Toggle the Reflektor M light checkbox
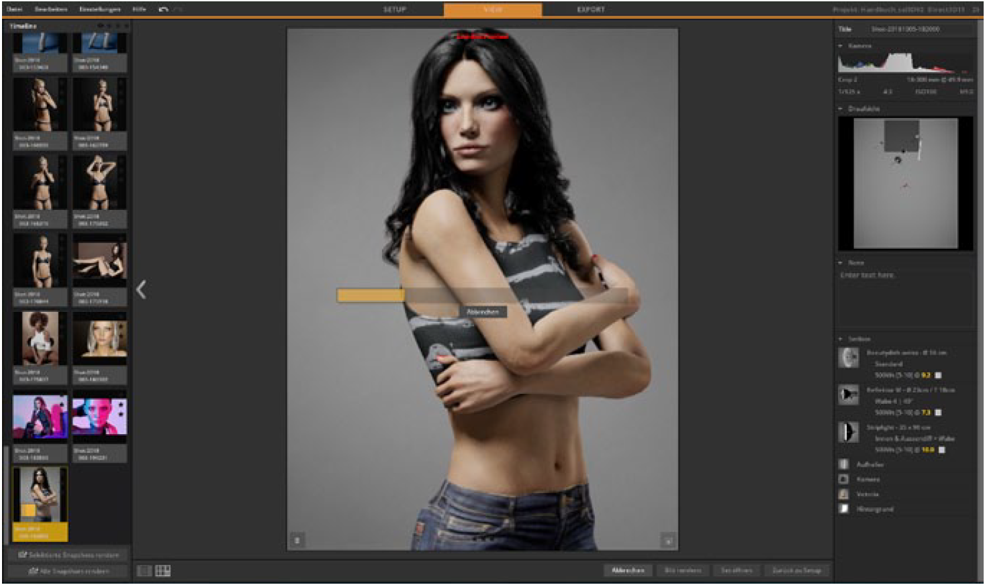 [x=939, y=413]
